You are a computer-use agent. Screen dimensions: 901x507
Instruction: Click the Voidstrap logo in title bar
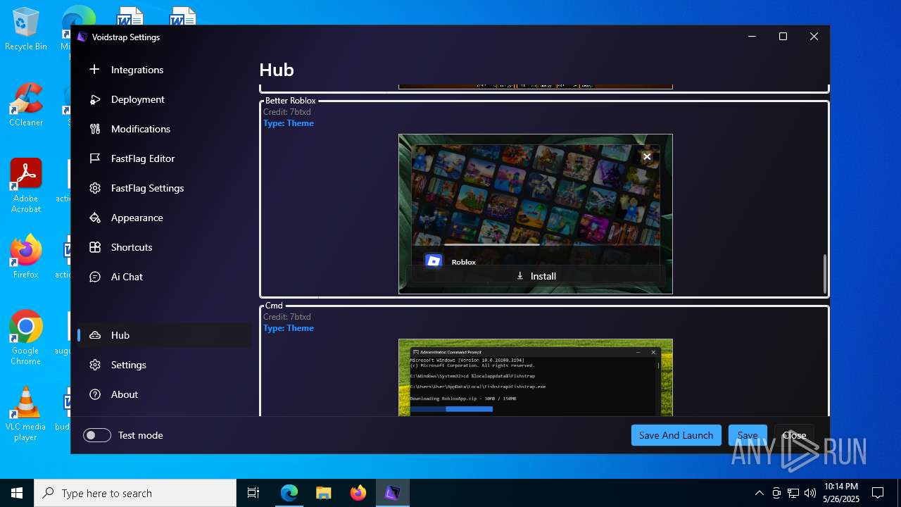pos(82,37)
